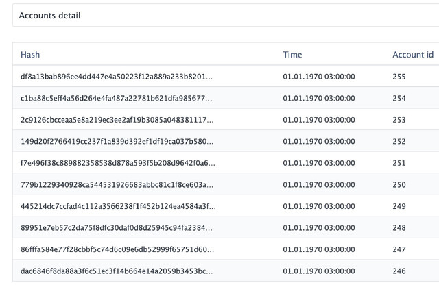Select account id 249
This screenshot has height=287, width=439.
399,206
